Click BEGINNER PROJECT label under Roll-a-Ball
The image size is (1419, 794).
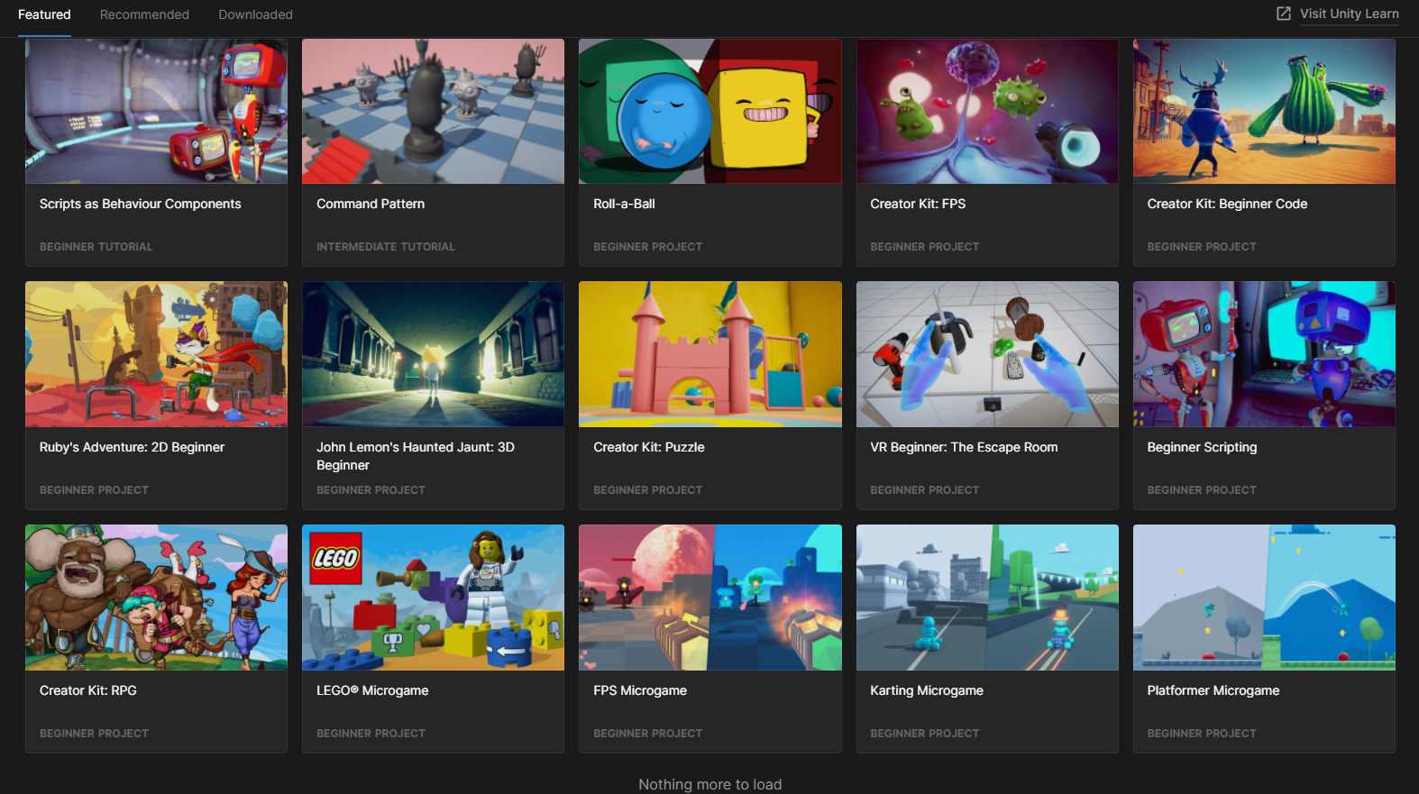[x=647, y=246]
